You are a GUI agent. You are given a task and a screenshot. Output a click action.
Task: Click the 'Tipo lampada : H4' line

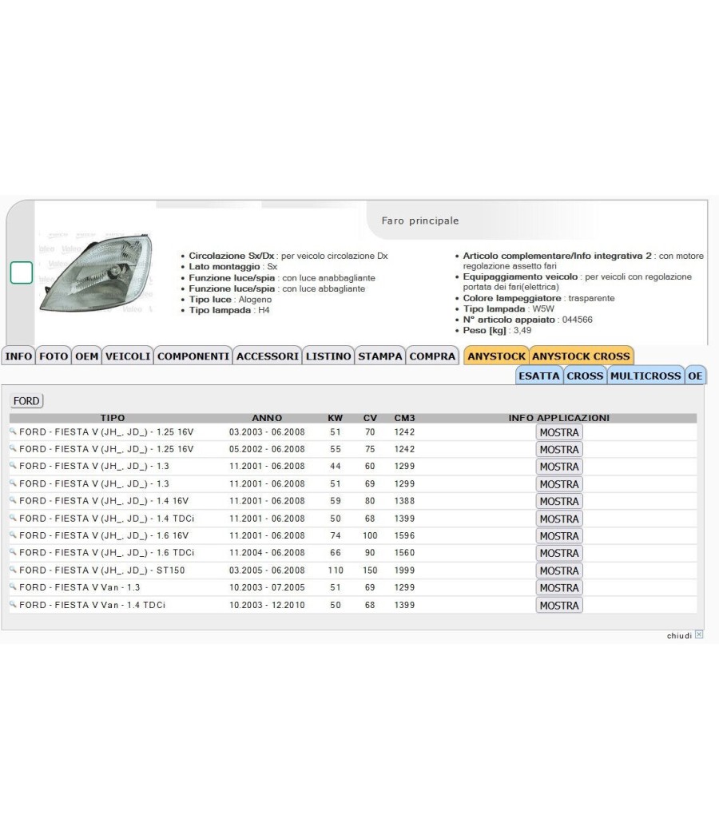coord(229,310)
